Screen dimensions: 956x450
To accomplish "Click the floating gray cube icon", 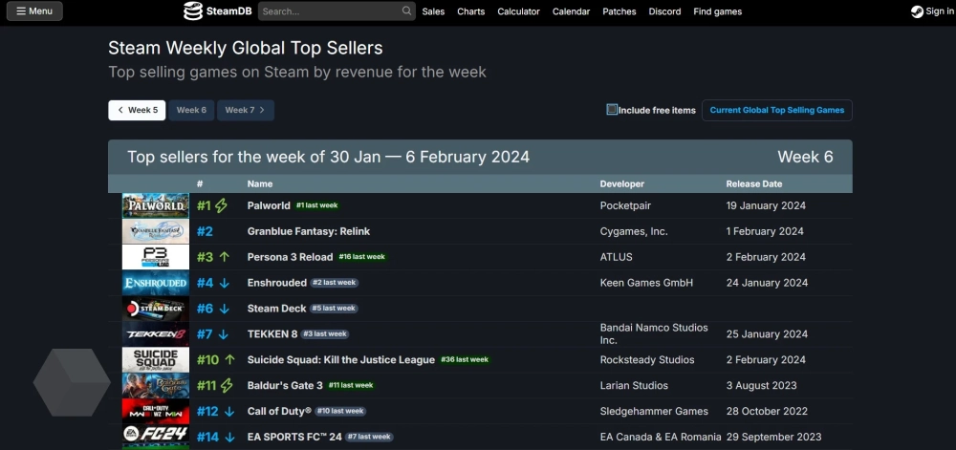I will point(72,382).
